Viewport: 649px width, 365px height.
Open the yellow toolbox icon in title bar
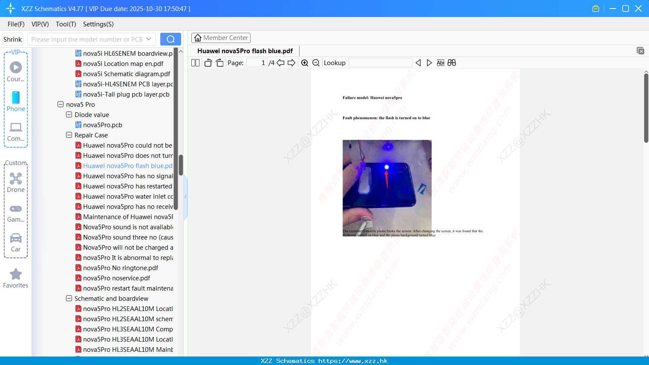[596, 9]
